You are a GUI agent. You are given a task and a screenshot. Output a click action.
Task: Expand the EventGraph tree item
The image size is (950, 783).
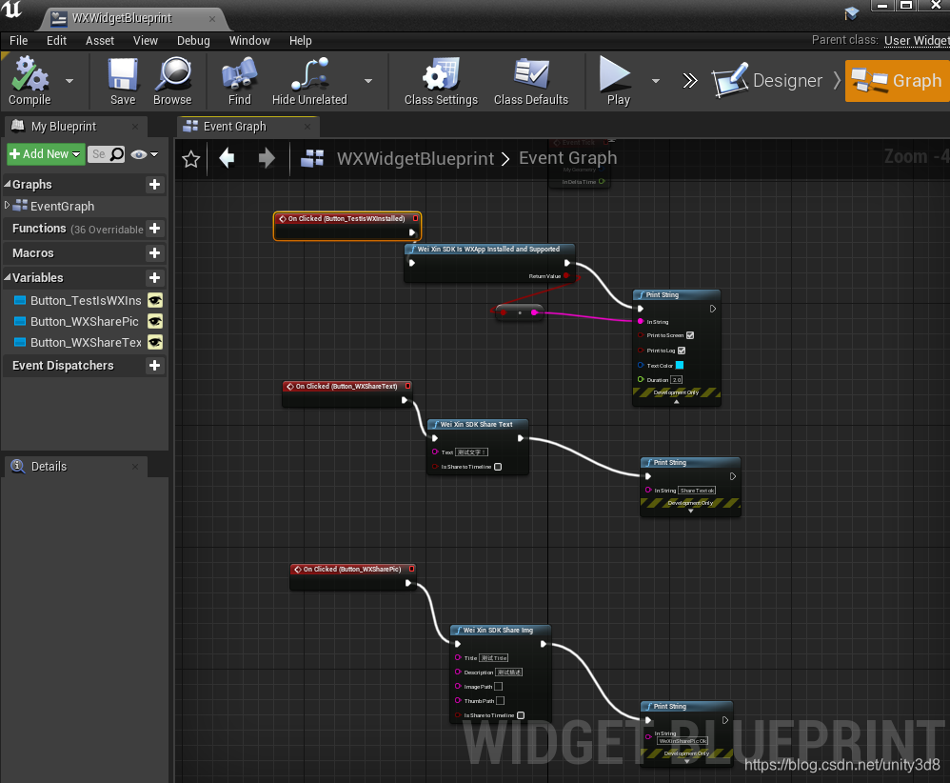(x=7, y=206)
